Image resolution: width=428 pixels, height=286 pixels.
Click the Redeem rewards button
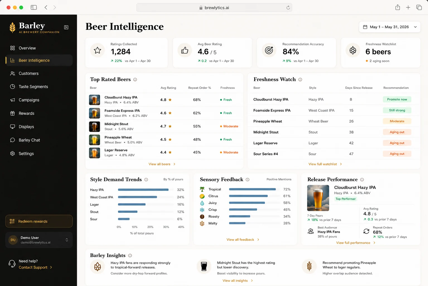click(x=39, y=221)
